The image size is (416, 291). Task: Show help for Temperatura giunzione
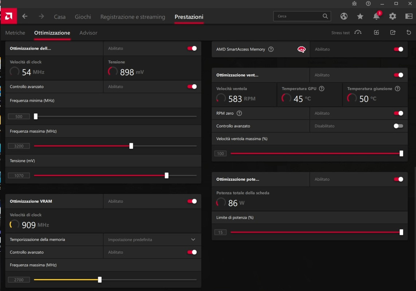pos(397,88)
